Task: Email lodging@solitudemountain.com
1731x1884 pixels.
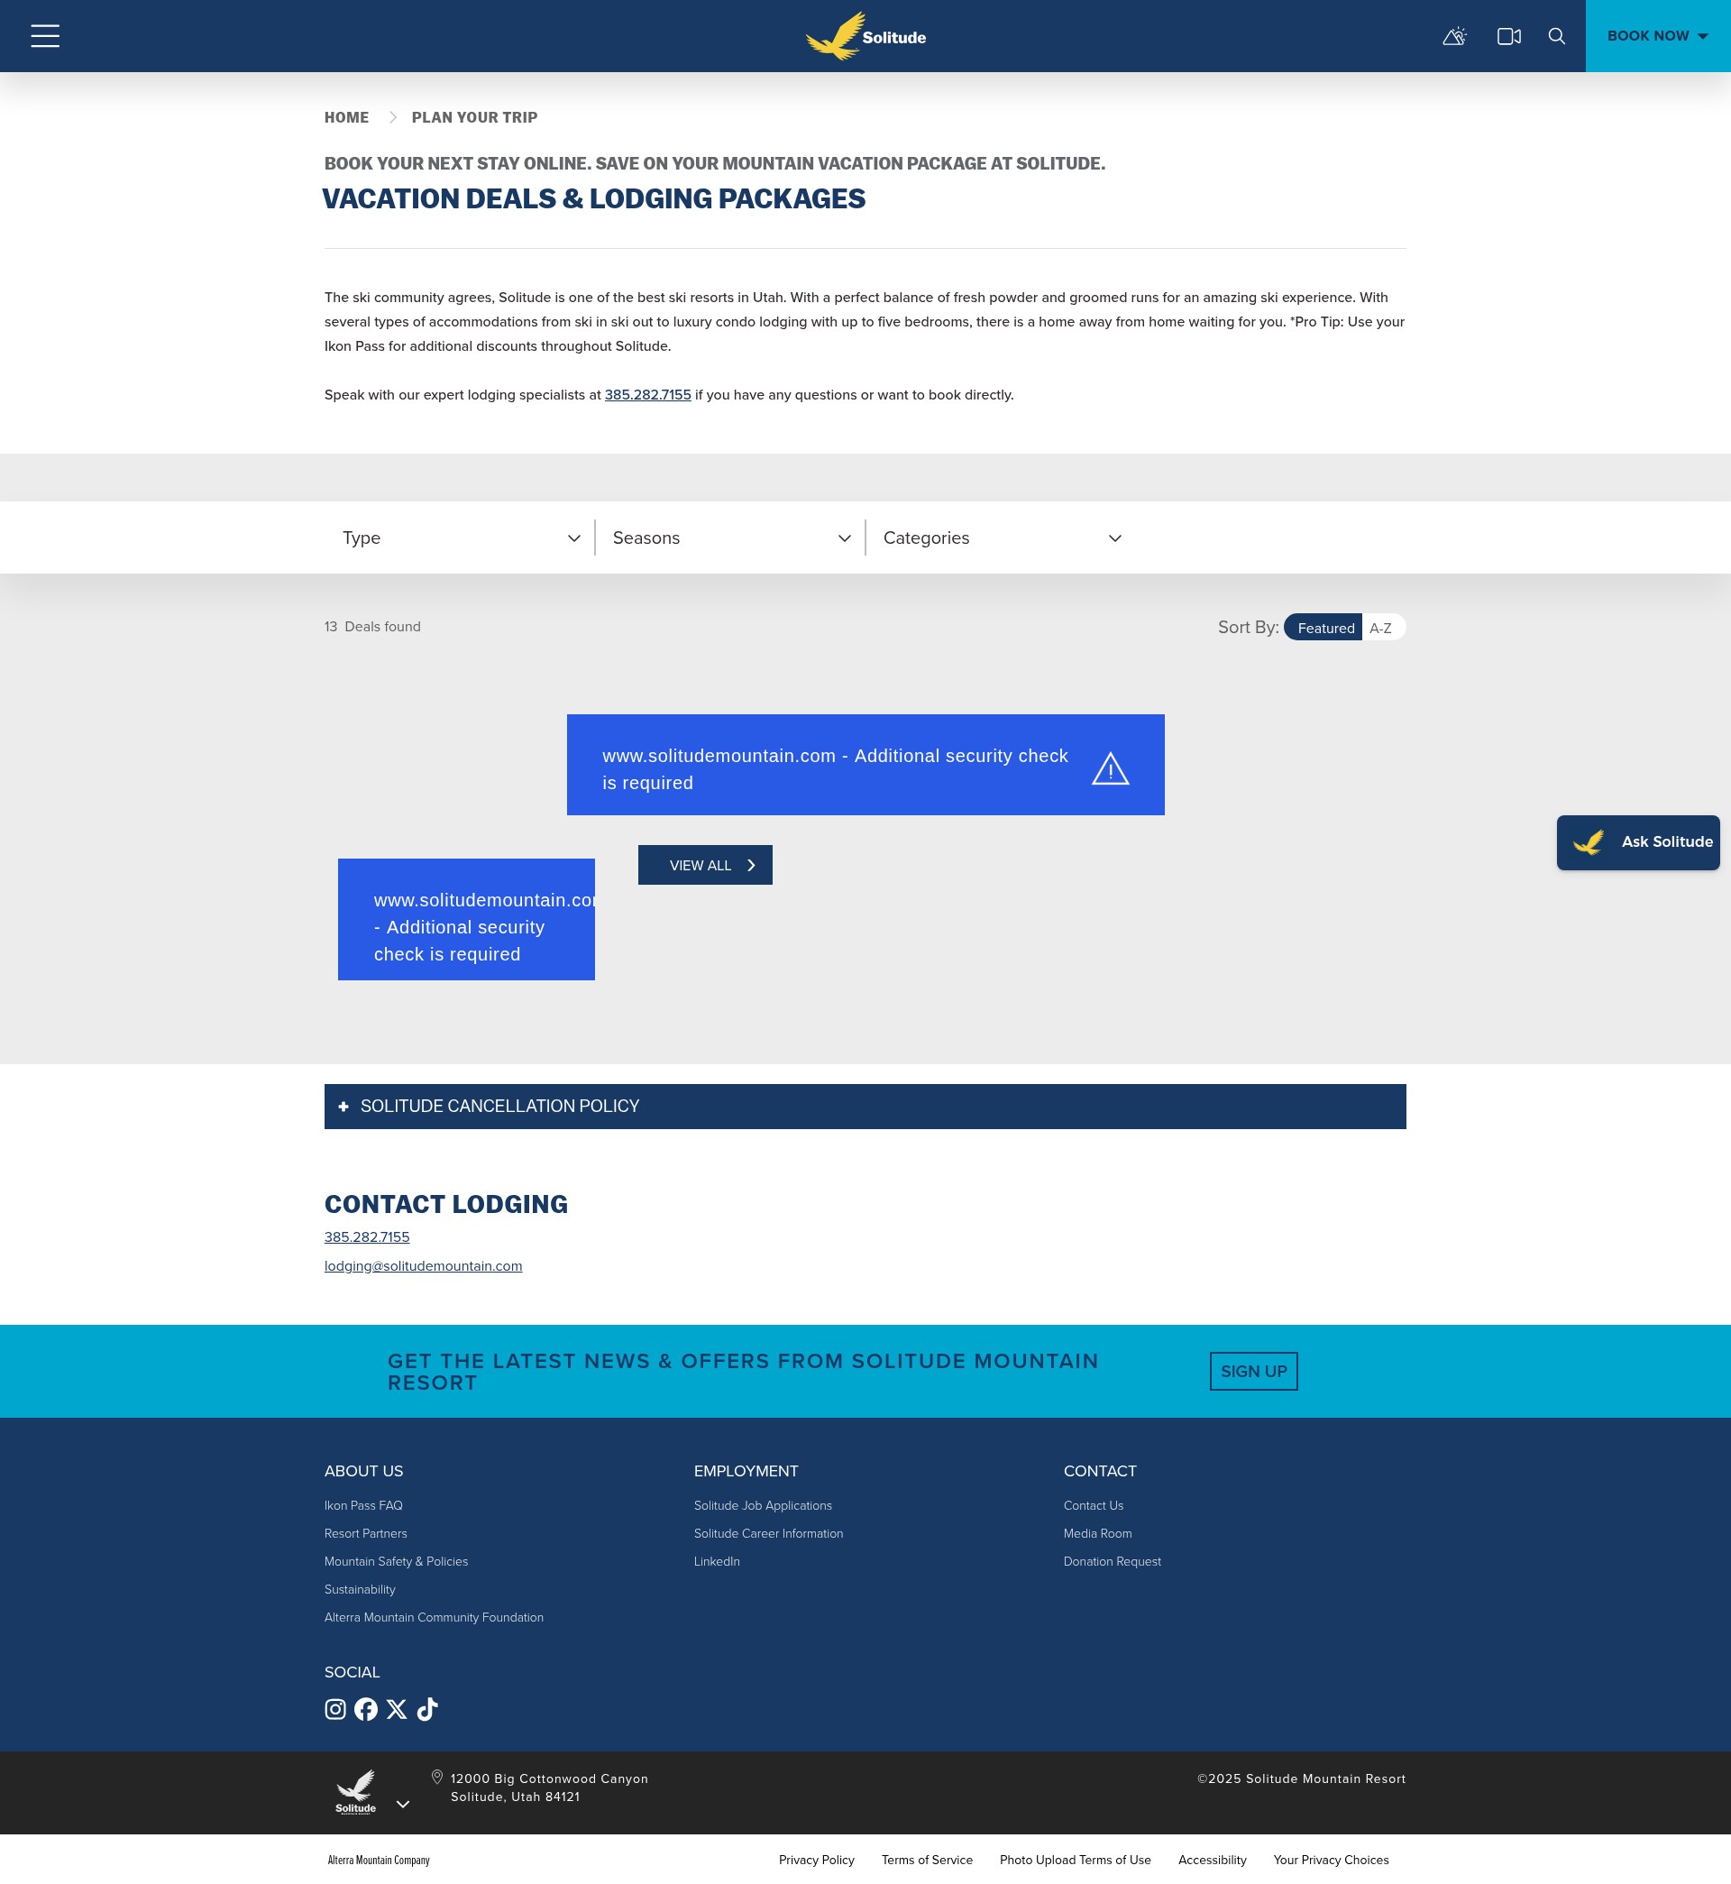Action: pos(424,1265)
